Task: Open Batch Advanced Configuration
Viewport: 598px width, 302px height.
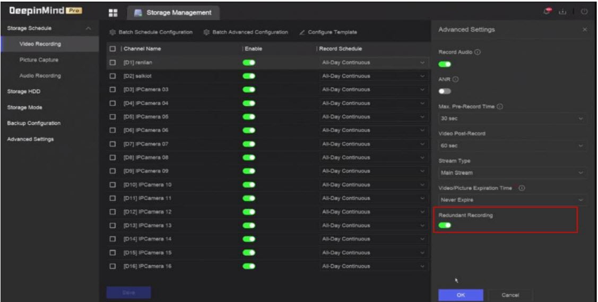Action: (246, 33)
